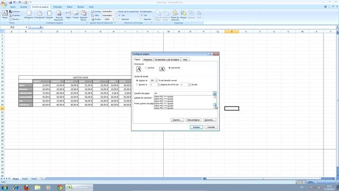Screen dimensions: 339x191
Task: Select the Vertical orientation radio button
Action: coord(146,68)
